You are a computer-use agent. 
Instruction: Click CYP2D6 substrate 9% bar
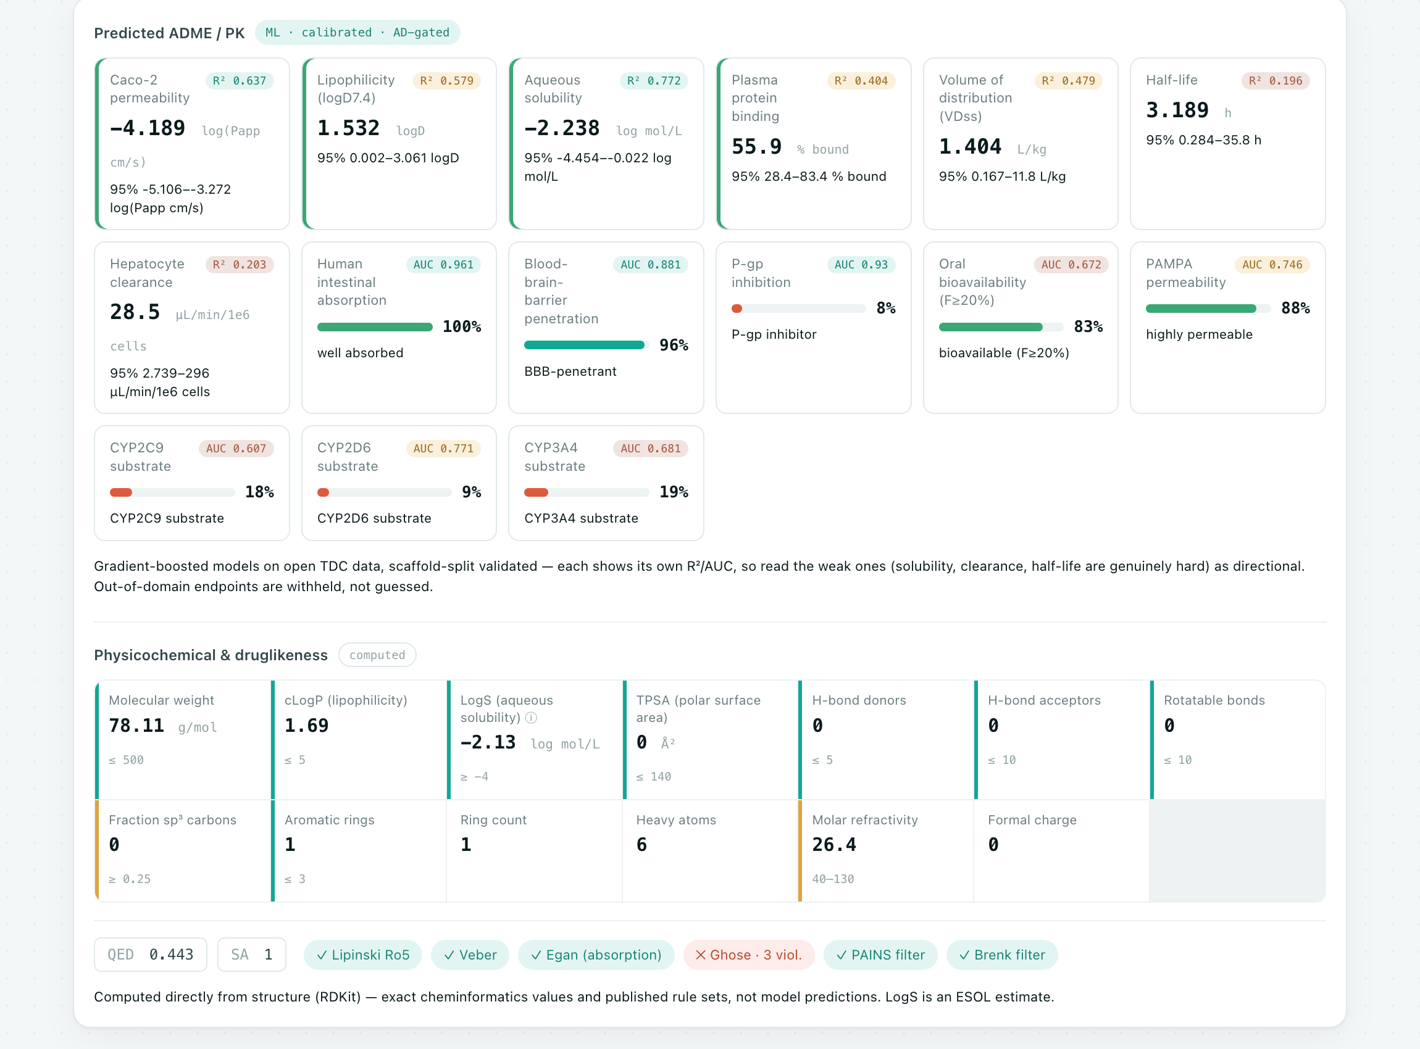pos(385,492)
